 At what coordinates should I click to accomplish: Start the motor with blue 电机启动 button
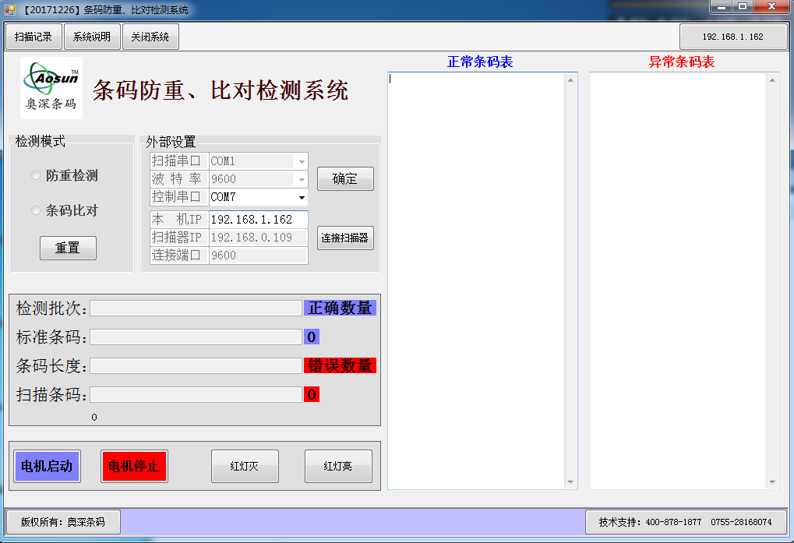click(x=47, y=467)
